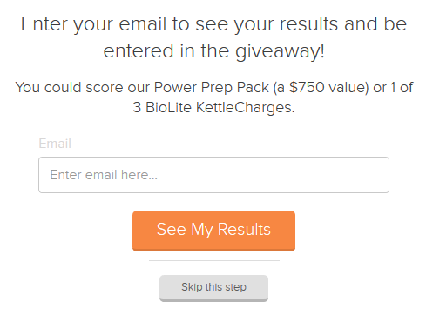Click the word 'step' on the gray button
Viewport: 426px width, 315px height.
point(235,287)
